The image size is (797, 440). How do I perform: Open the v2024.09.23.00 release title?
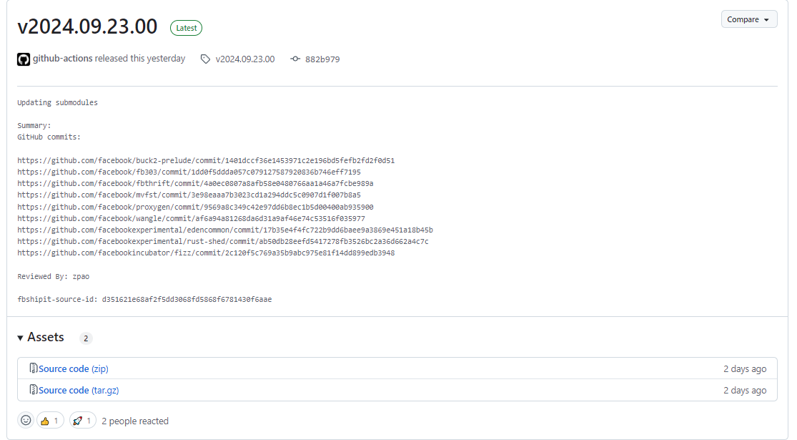(x=87, y=26)
